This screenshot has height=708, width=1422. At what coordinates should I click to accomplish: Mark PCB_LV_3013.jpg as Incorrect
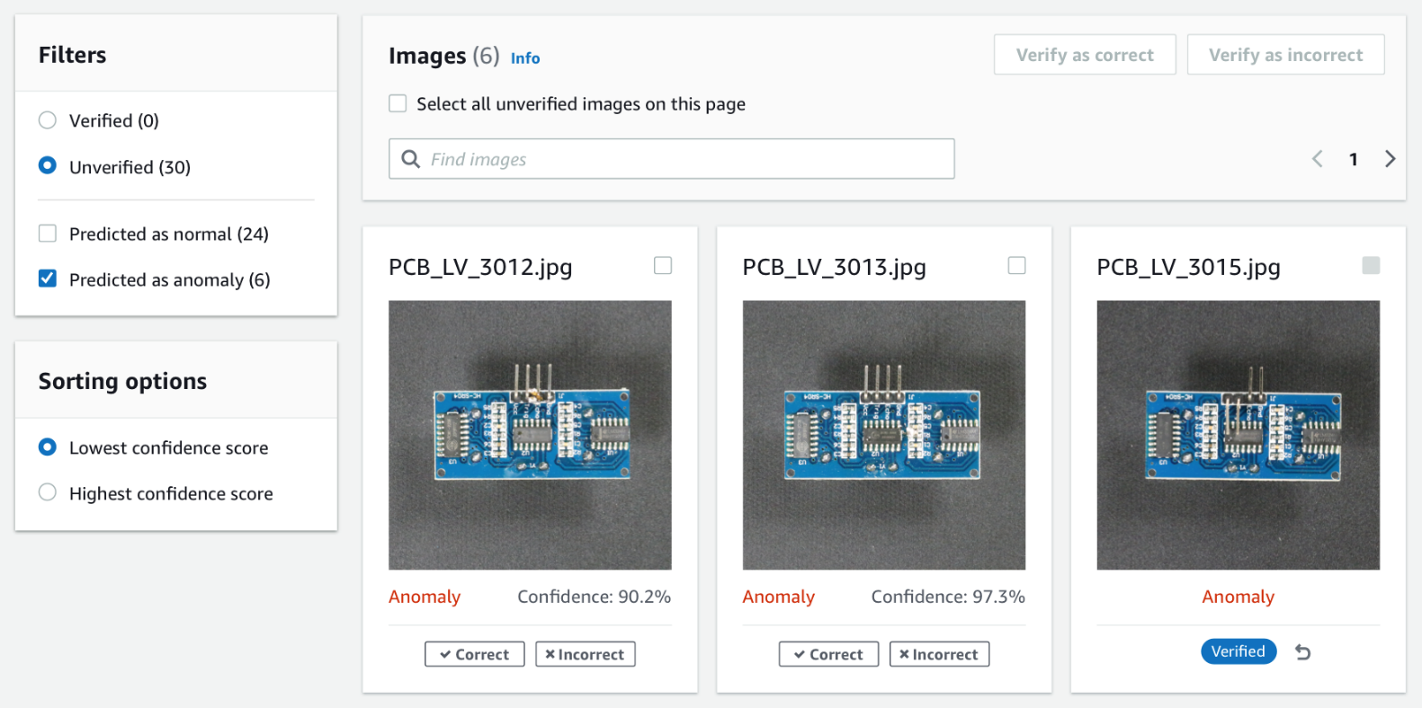(x=939, y=654)
